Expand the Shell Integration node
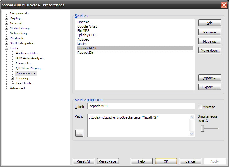The image size is (229, 167). pos(7,43)
